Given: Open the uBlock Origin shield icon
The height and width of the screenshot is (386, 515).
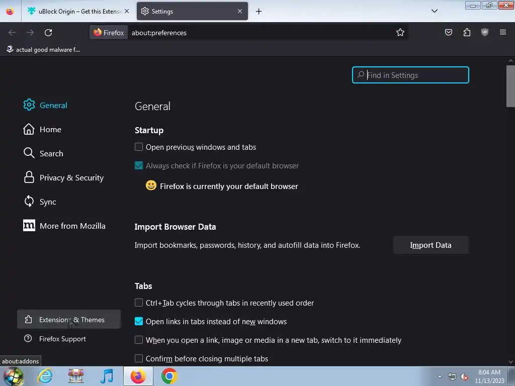Looking at the screenshot, I should tap(485, 32).
